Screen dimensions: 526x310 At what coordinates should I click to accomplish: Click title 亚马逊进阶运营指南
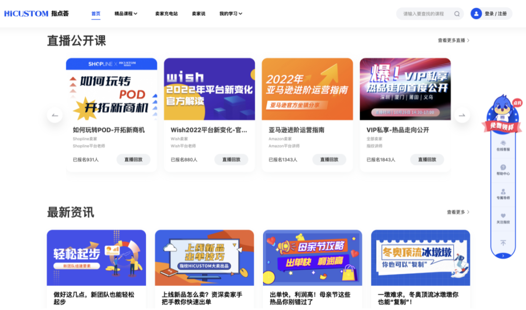[x=297, y=130]
